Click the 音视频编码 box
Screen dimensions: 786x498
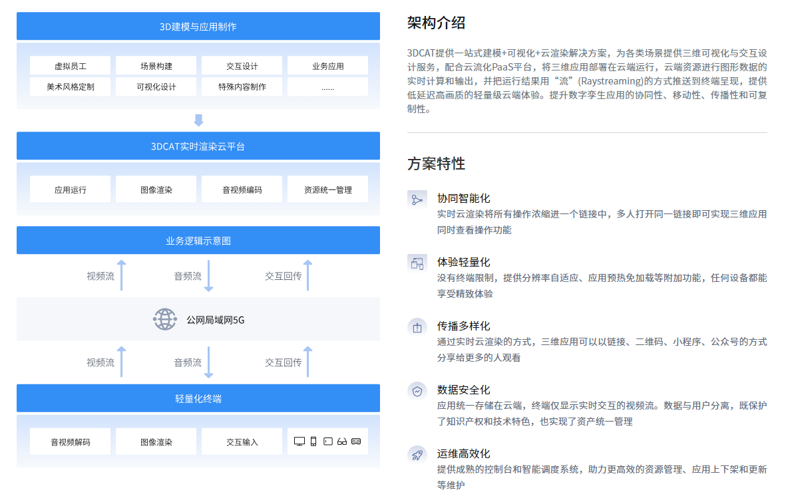(x=242, y=189)
